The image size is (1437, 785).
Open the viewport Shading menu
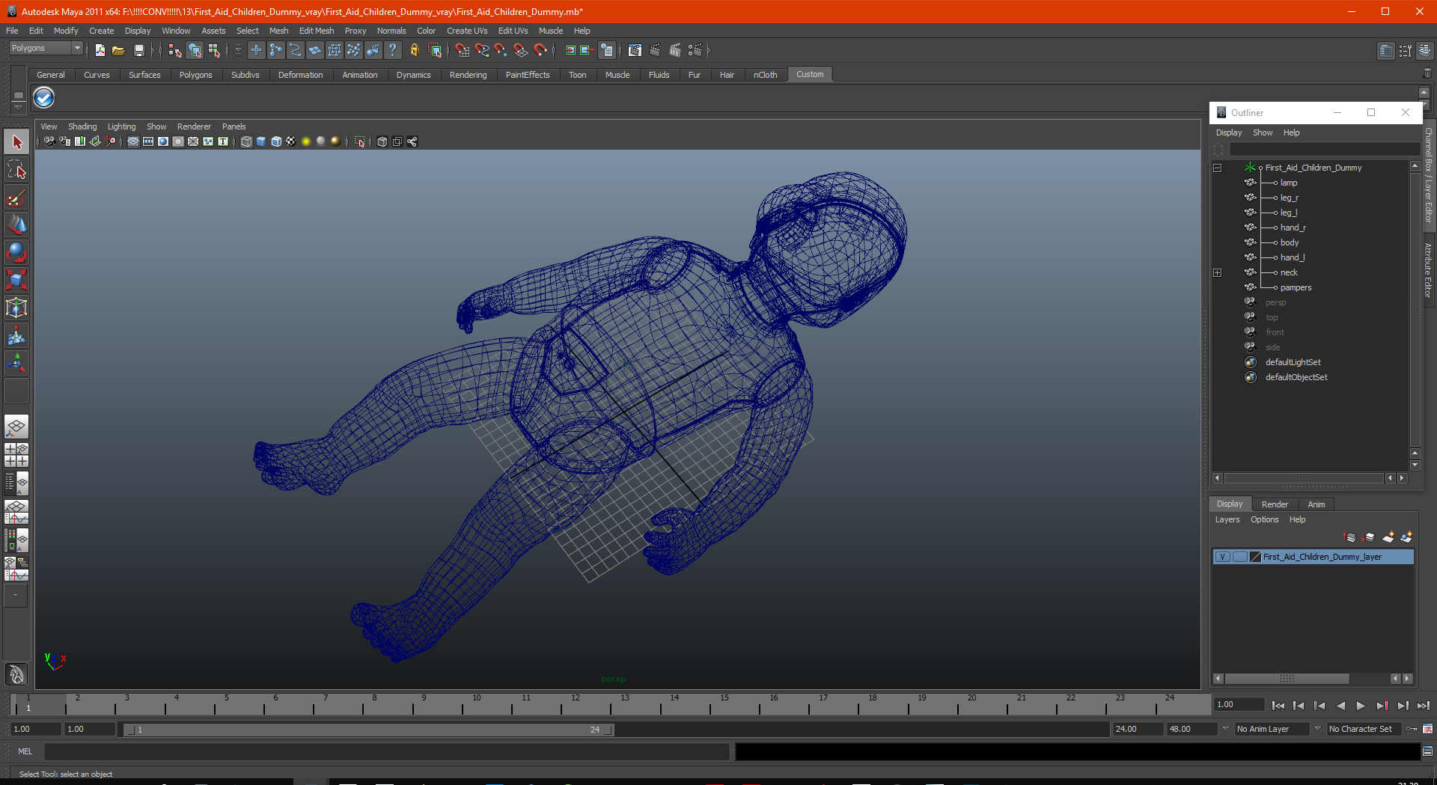[82, 126]
